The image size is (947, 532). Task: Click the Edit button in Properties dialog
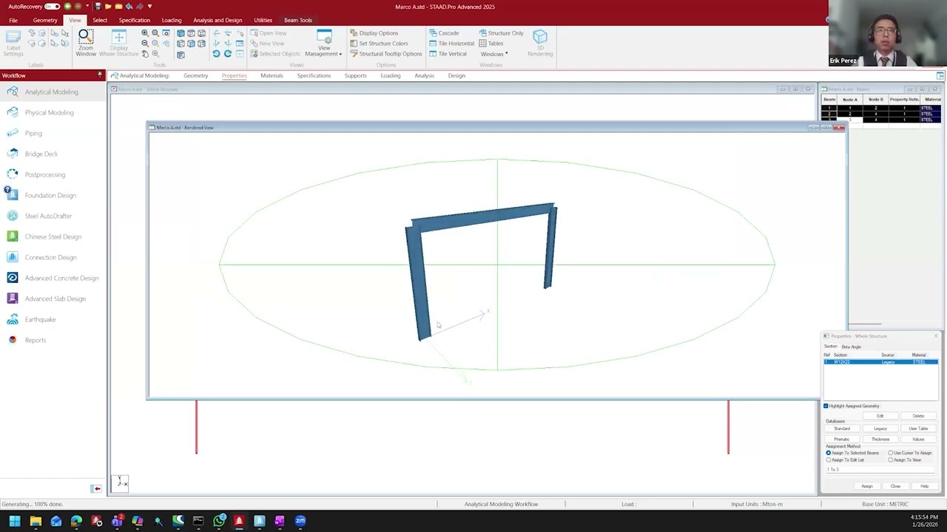pyautogui.click(x=880, y=416)
